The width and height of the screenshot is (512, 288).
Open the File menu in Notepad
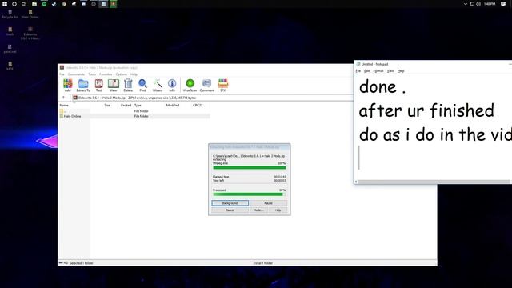[x=358, y=71]
